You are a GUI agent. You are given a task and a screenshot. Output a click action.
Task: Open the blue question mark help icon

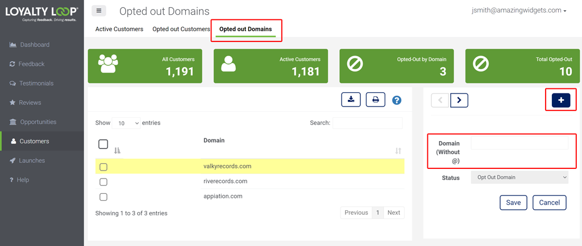[397, 100]
